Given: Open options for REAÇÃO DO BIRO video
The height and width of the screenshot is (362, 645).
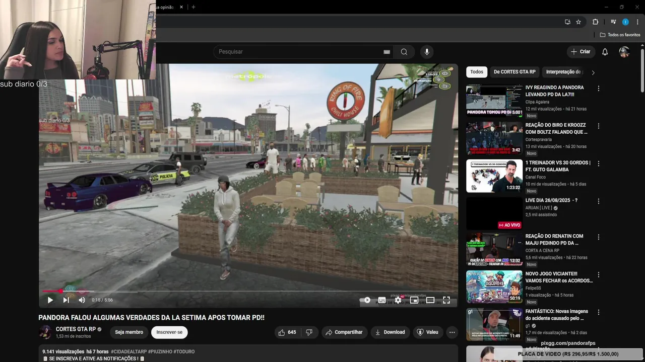Looking at the screenshot, I should pos(599,126).
